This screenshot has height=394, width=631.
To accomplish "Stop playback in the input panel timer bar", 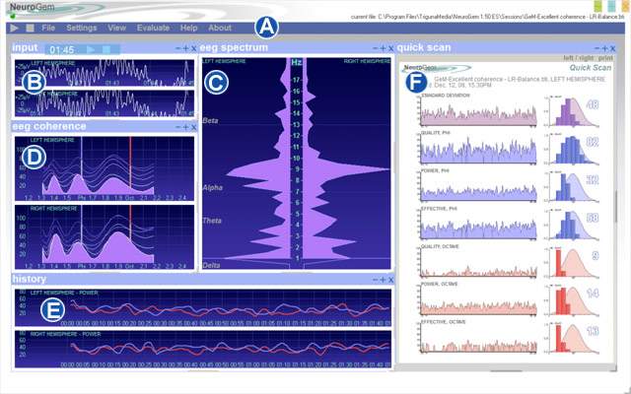I will pos(105,49).
